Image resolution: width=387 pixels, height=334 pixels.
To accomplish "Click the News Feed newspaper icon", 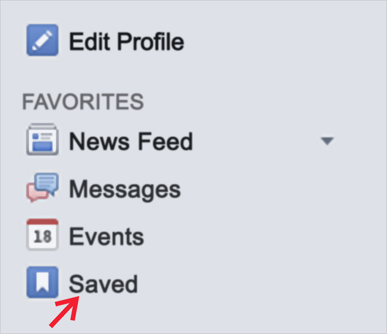I will pyautogui.click(x=42, y=140).
